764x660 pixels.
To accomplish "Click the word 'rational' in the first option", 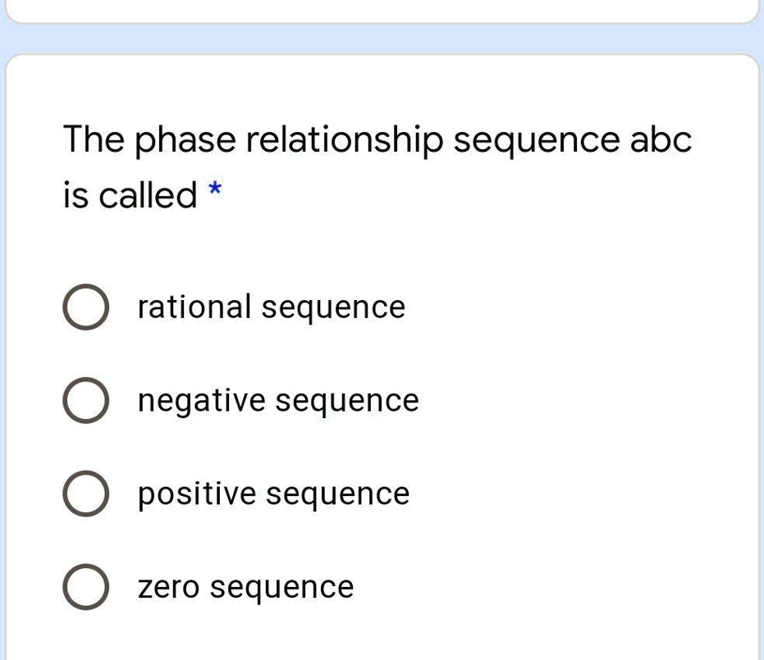I will coord(194,307).
